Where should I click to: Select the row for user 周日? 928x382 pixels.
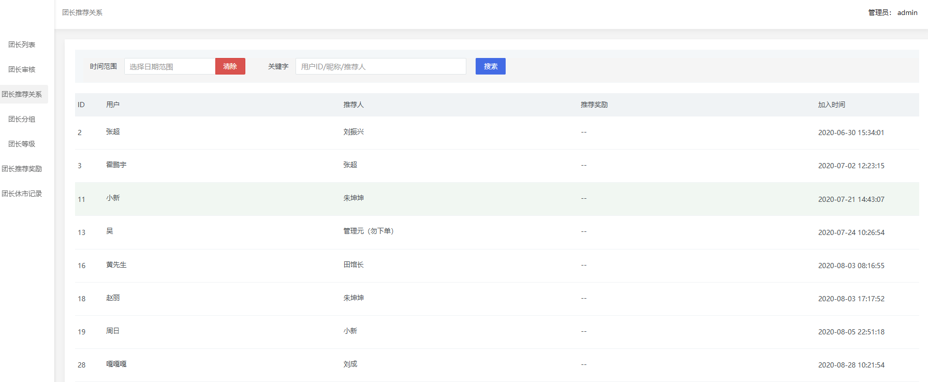113,331
